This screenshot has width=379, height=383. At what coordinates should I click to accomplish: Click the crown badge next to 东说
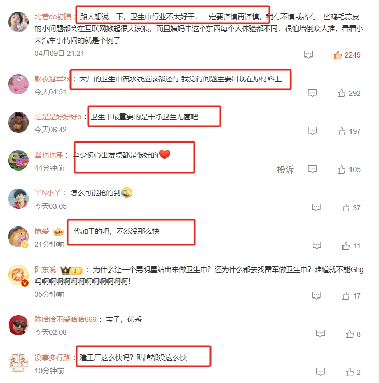(x=72, y=270)
